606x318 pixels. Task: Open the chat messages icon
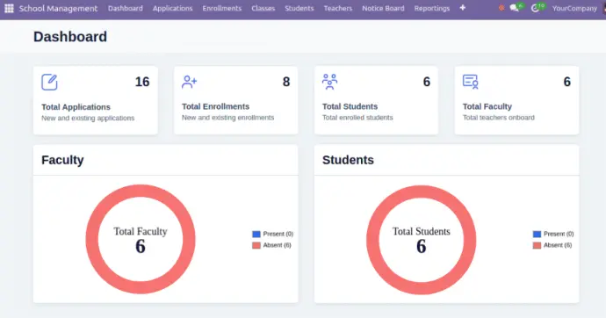tap(515, 8)
